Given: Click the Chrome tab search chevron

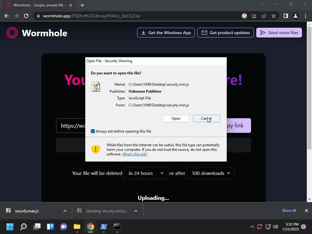Looking at the screenshot, I should click(x=263, y=4).
